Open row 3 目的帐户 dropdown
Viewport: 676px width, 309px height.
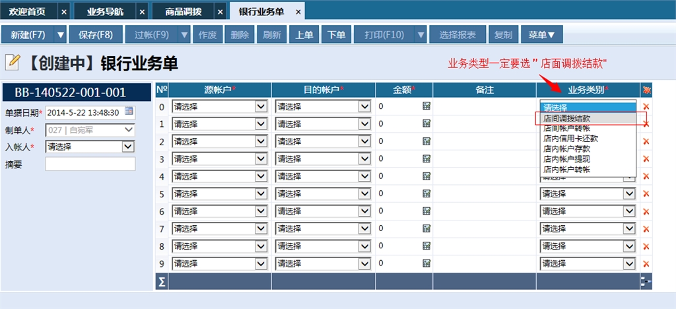coord(364,159)
